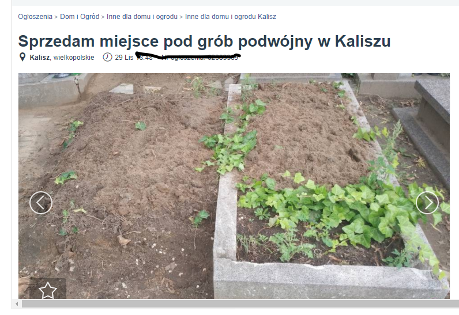Viewport: 459px width, 315px height.
Task: Click the crossed-out ad number text
Action: click(200, 57)
